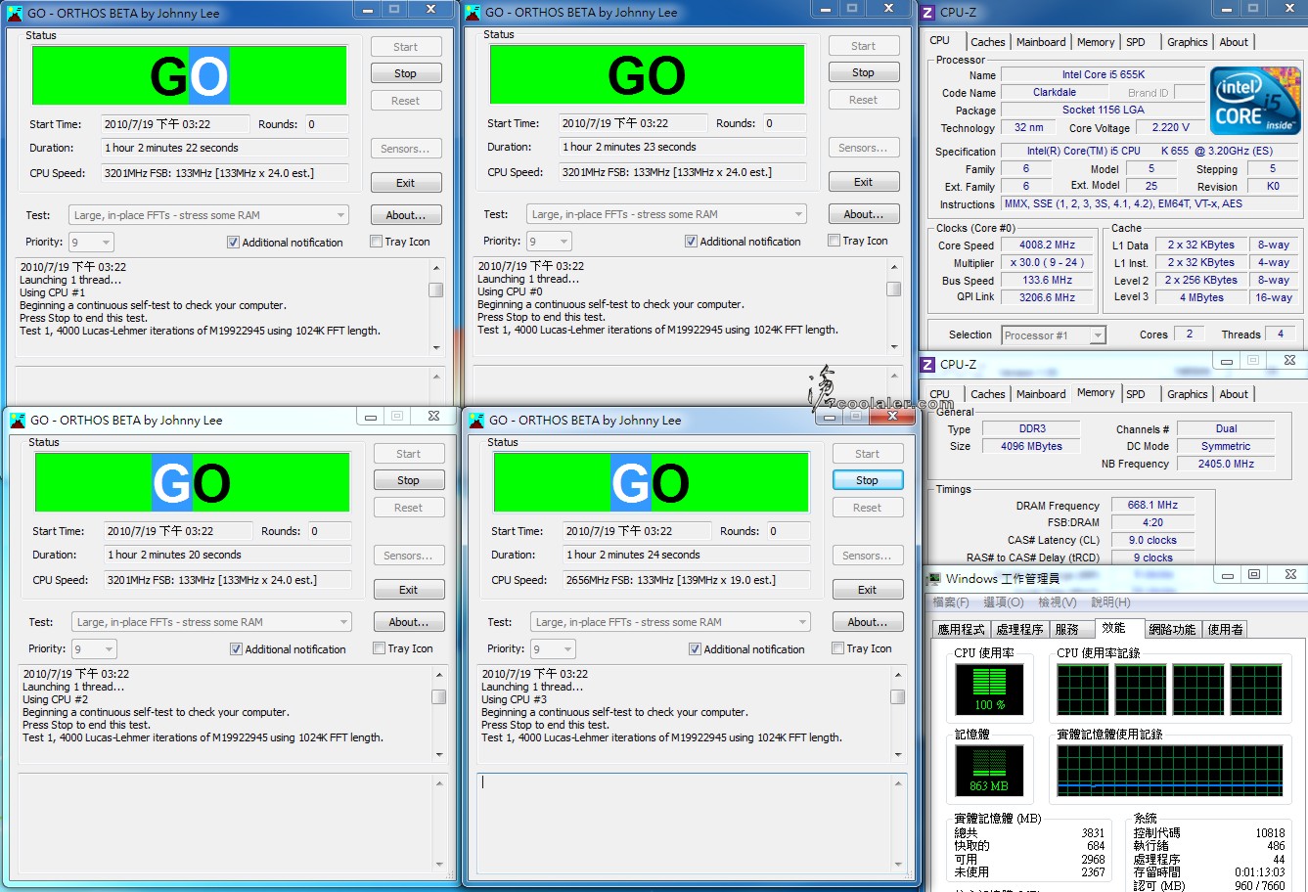This screenshot has width=1308, height=892.
Task: Click the memory Size value 4096 MBytes
Action: click(1031, 446)
